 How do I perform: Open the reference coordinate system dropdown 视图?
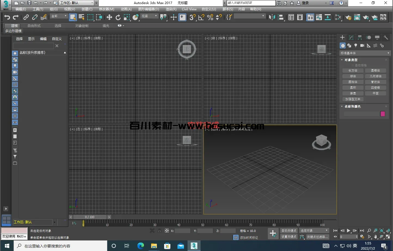[149, 16]
